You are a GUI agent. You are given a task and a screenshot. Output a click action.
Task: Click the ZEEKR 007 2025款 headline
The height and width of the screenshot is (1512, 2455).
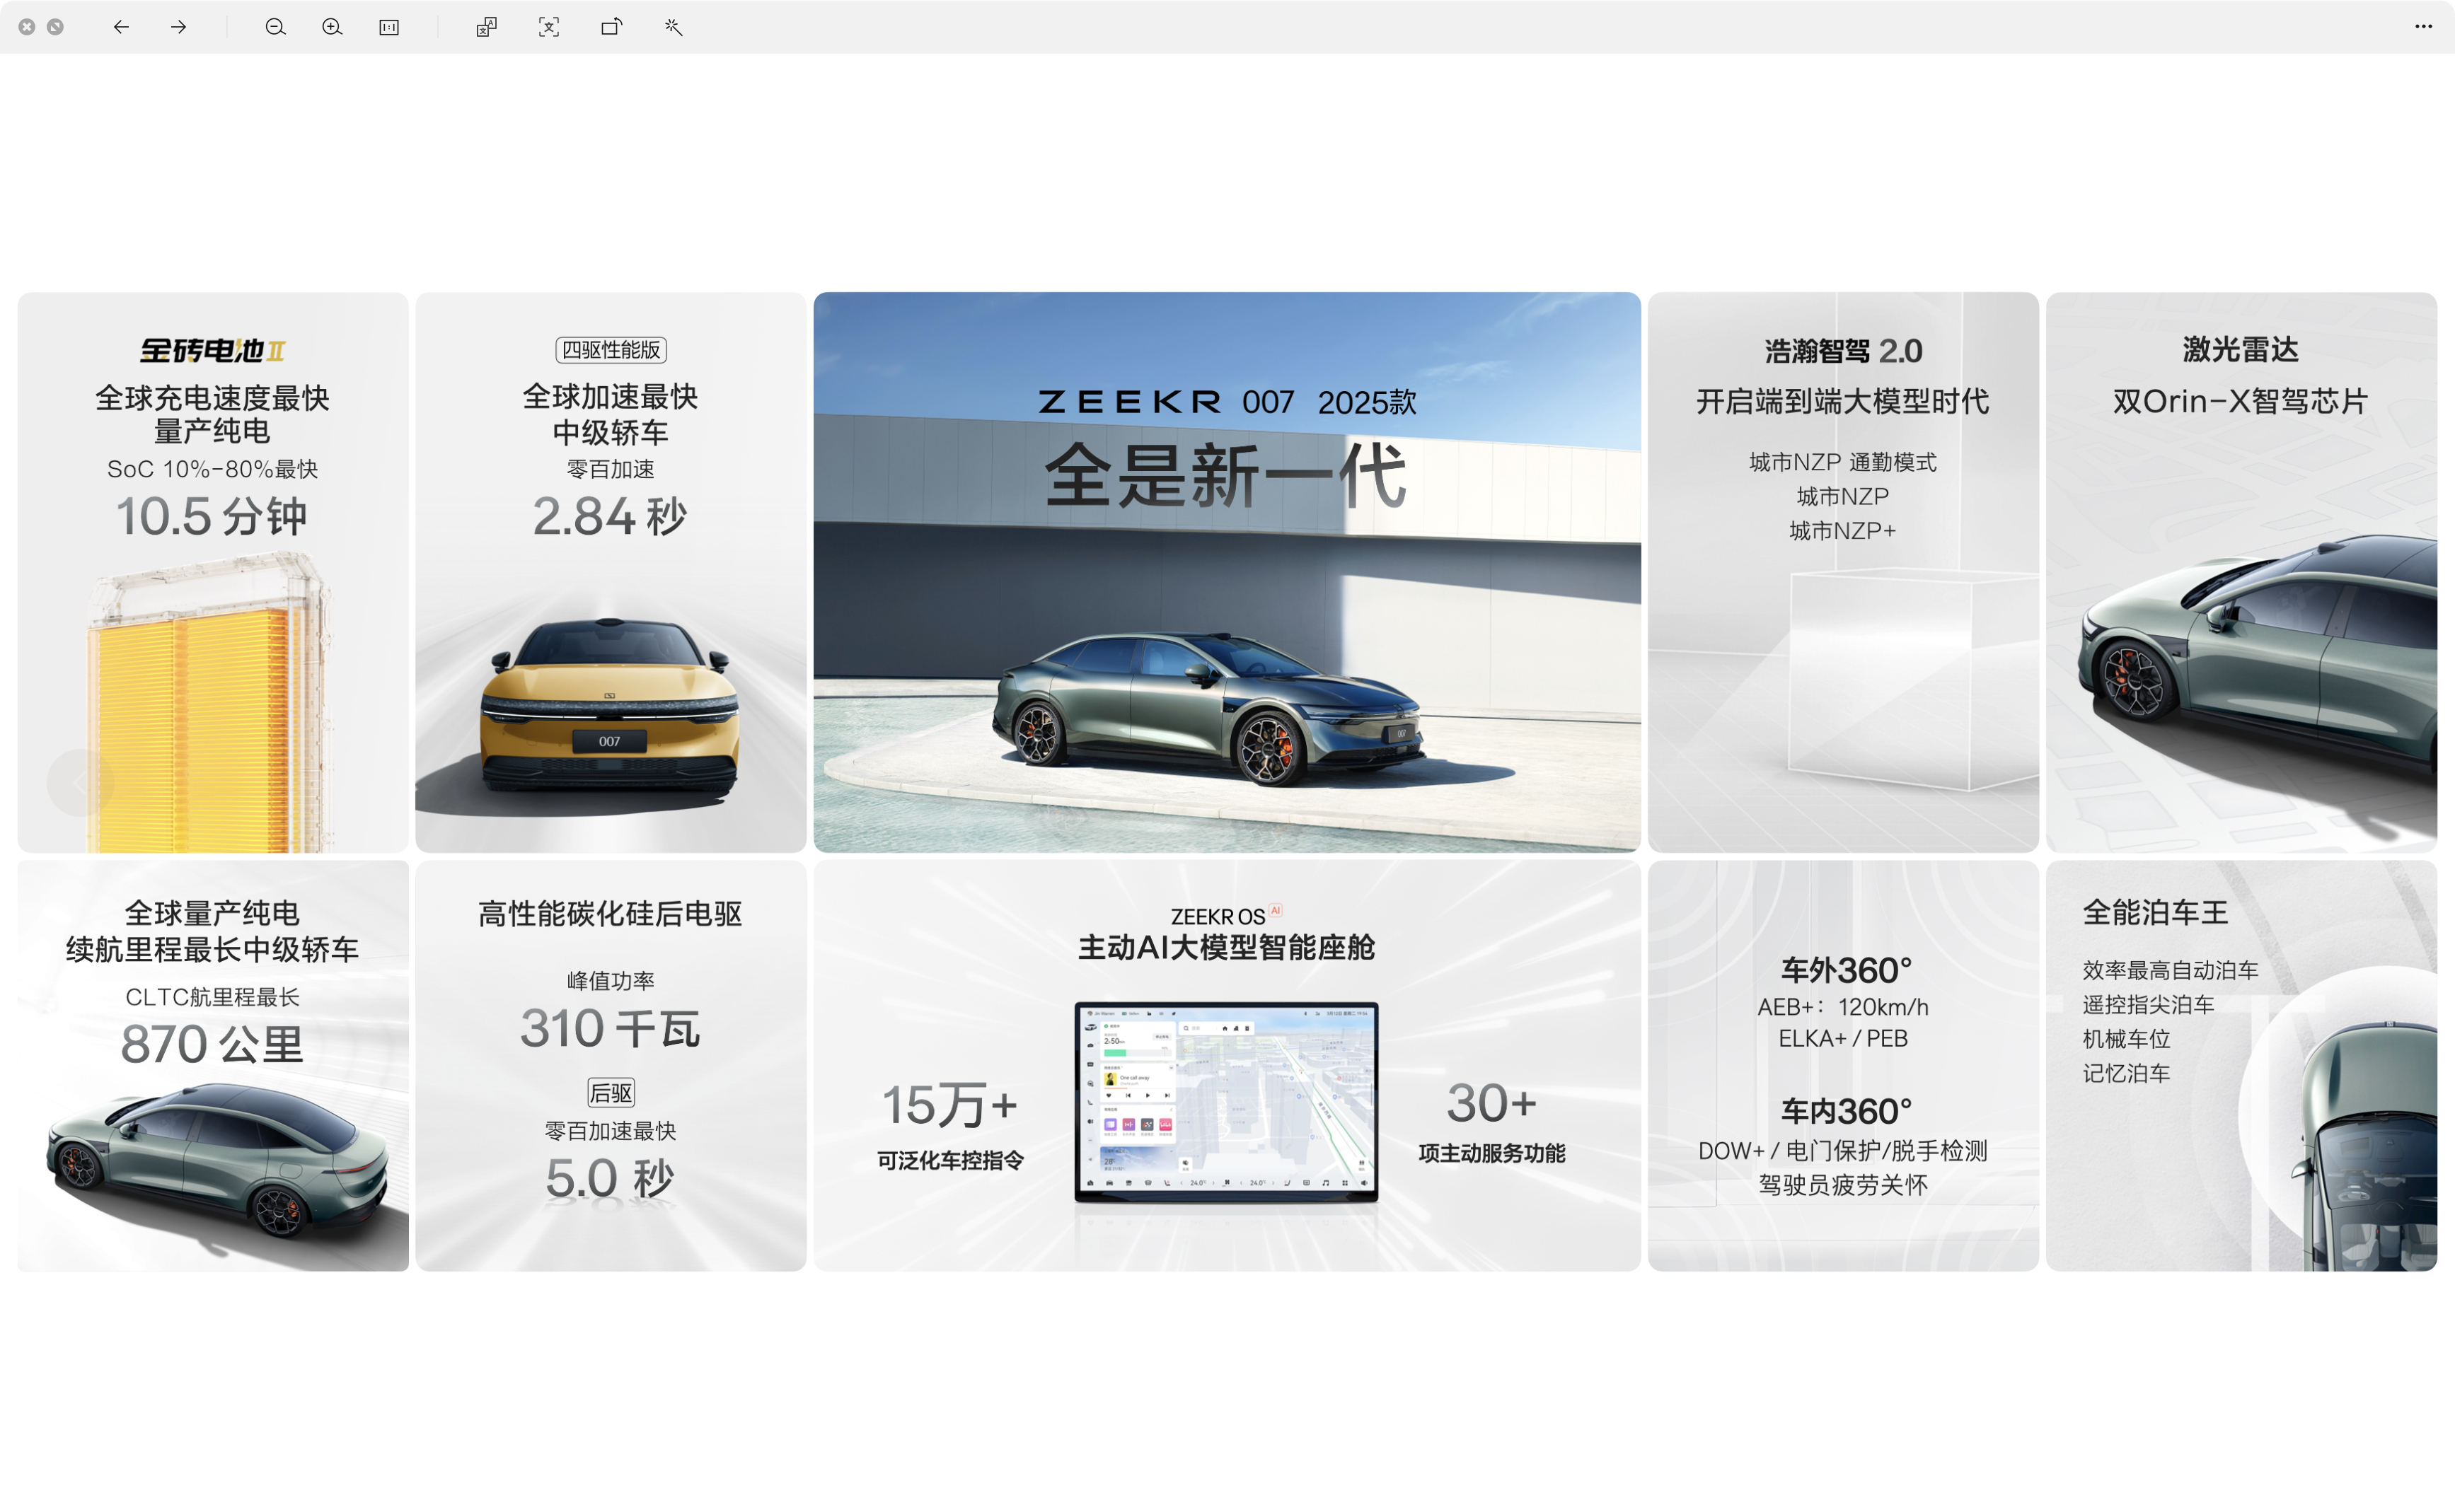coord(1227,402)
